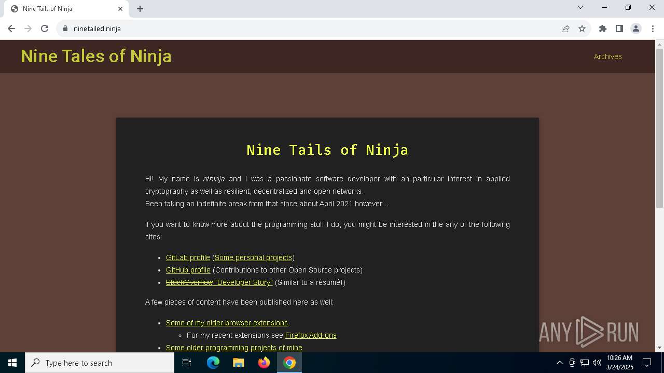Click the scrollbar up arrow
The image size is (664, 373).
[x=659, y=44]
